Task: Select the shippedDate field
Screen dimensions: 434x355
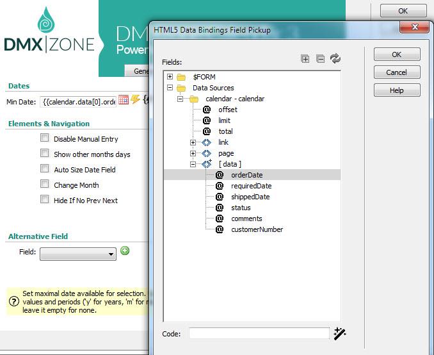Action: (x=250, y=197)
